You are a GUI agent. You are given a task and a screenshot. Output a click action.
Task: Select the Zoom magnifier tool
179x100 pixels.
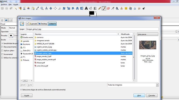[x=42, y=8]
